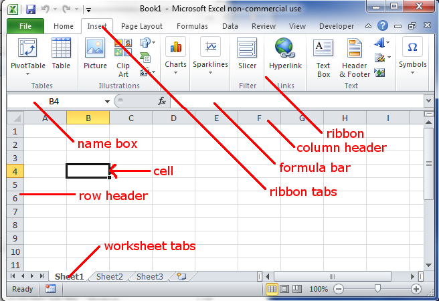Click the Undo arrow in quick access toolbar
This screenshot has width=439, height=301.
(x=46, y=9)
